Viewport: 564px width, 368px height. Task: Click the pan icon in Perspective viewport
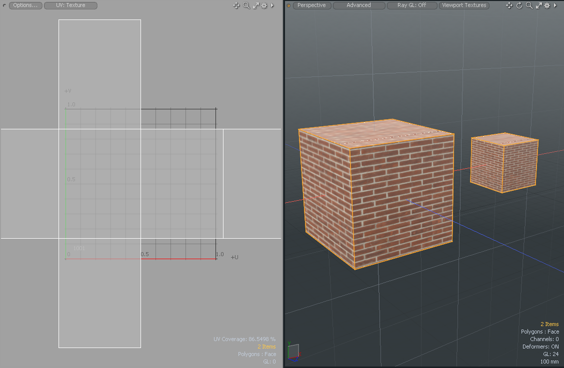pos(509,5)
